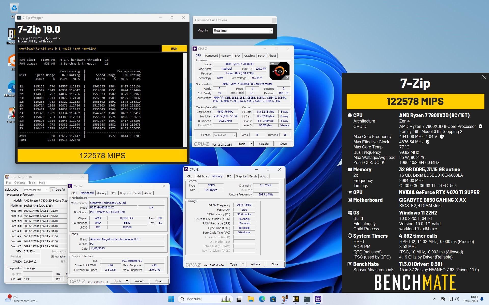Open the volume control in system tray
Viewport: 489px width, 305px height.
(x=457, y=299)
